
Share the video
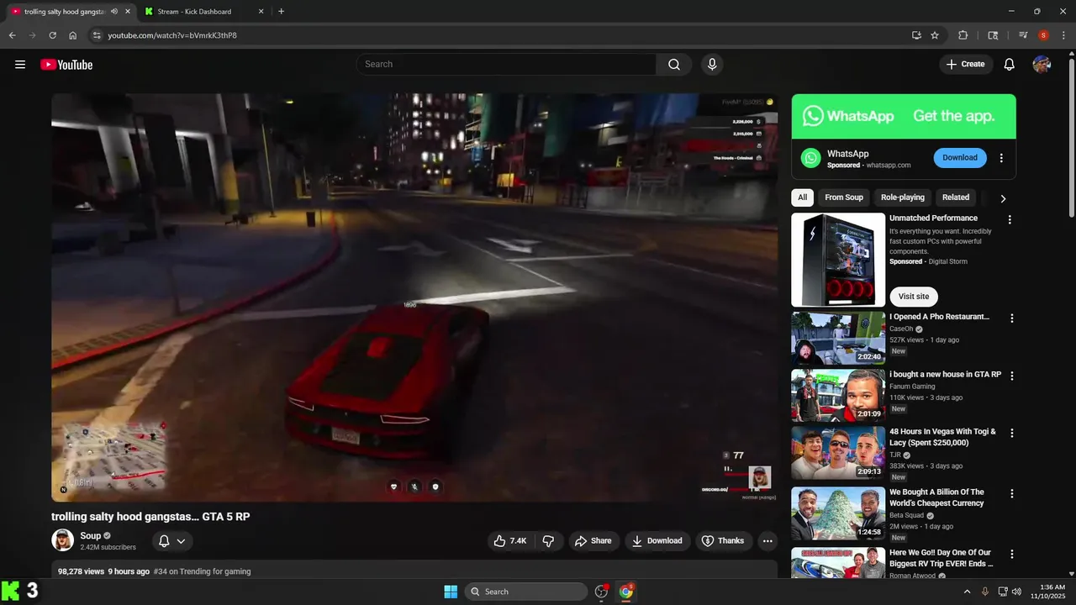point(594,541)
